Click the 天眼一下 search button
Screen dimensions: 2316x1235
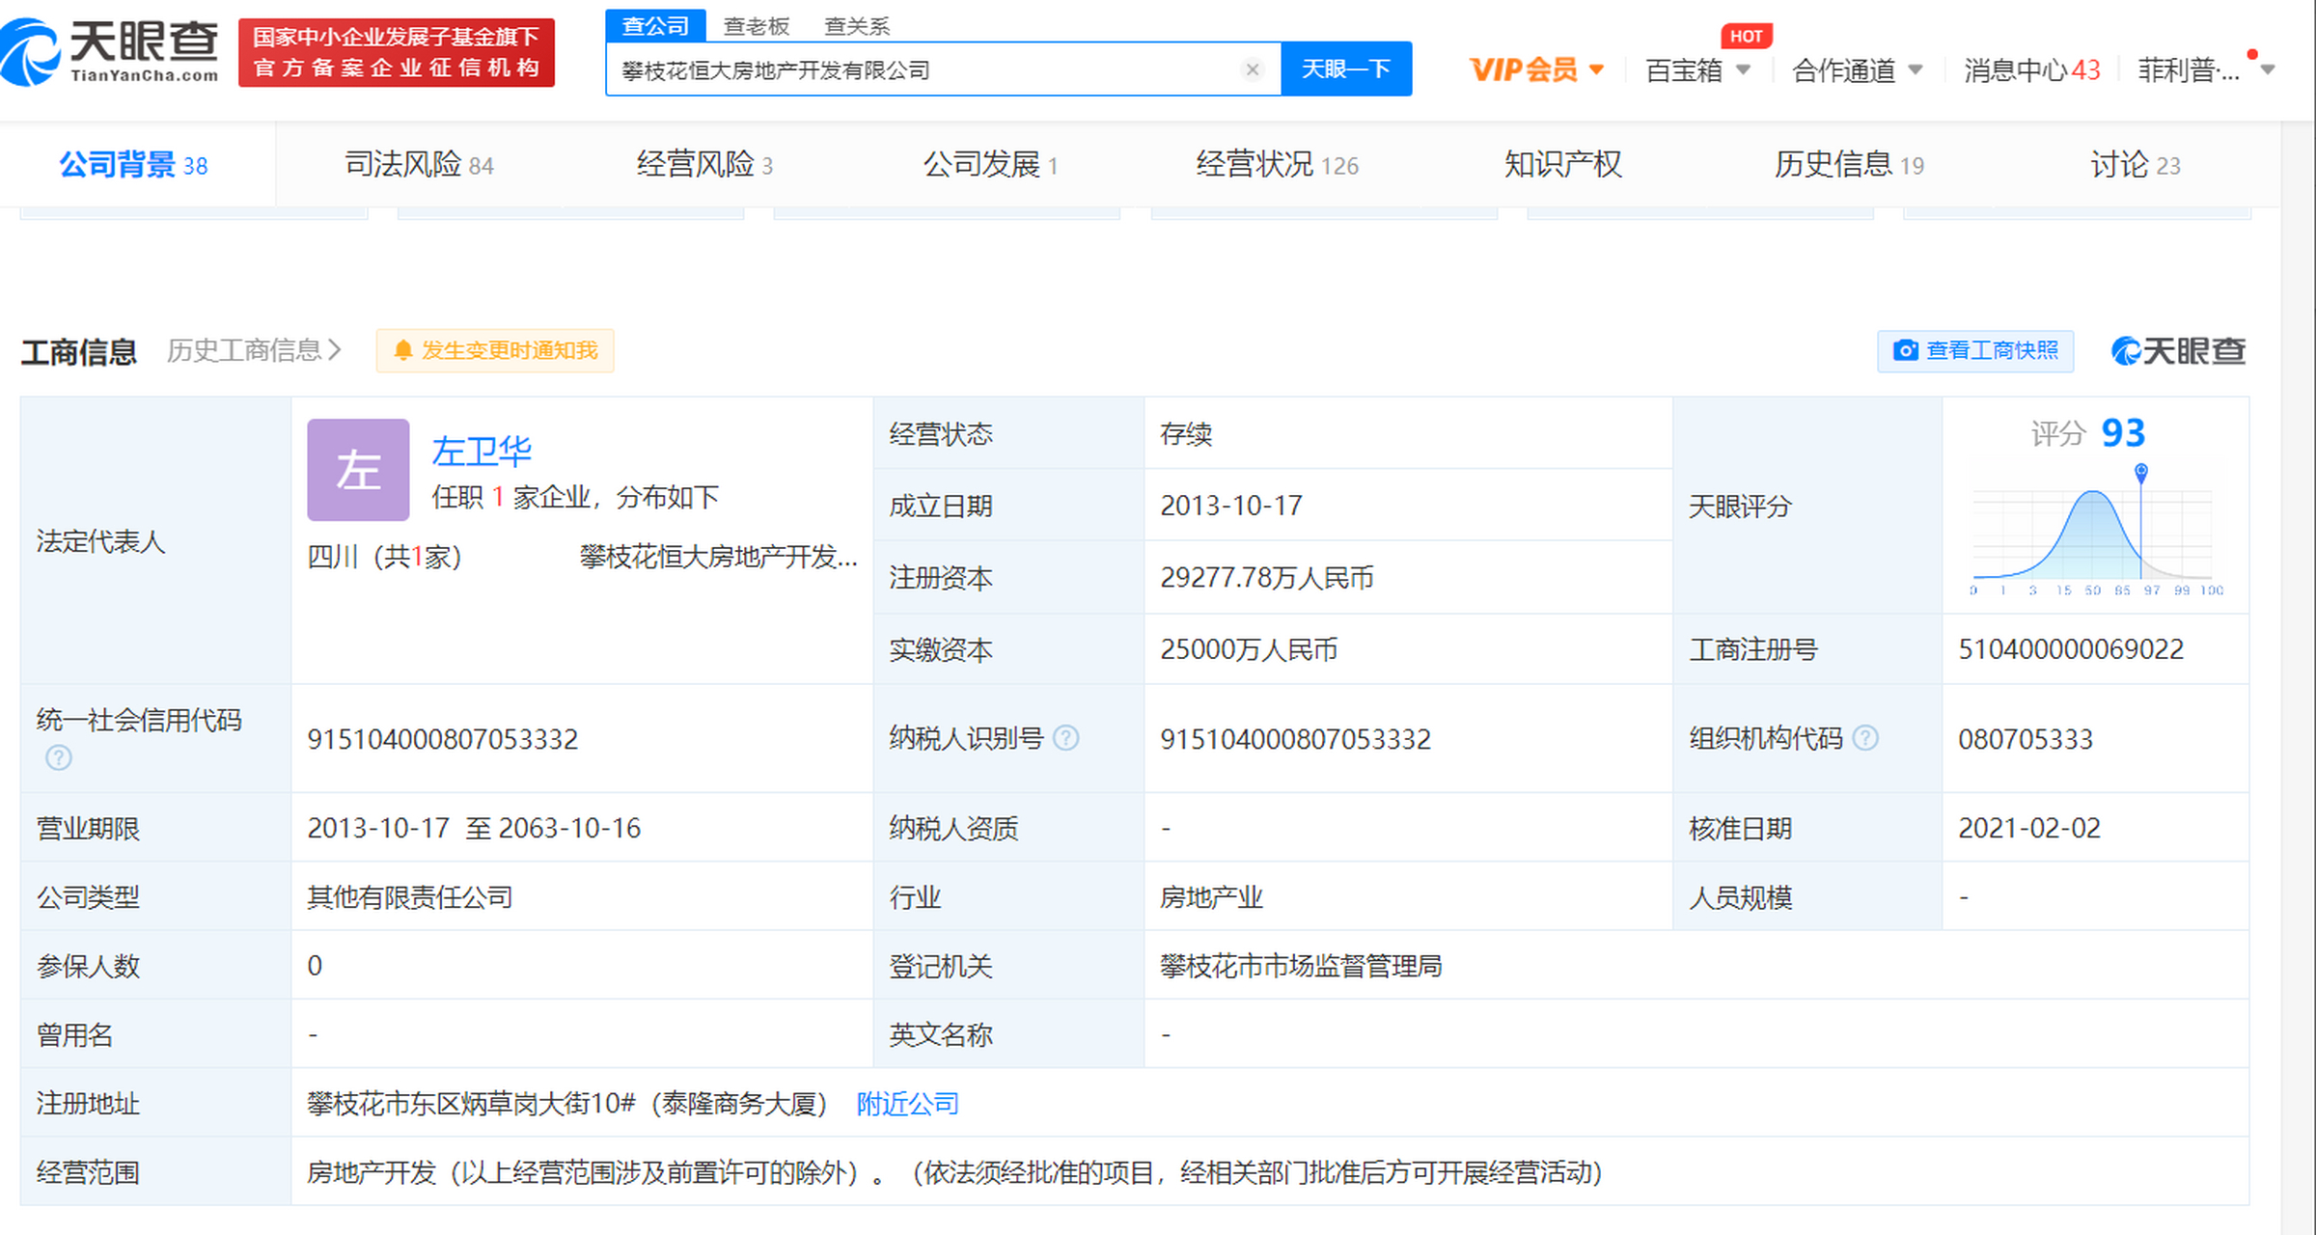[1346, 69]
